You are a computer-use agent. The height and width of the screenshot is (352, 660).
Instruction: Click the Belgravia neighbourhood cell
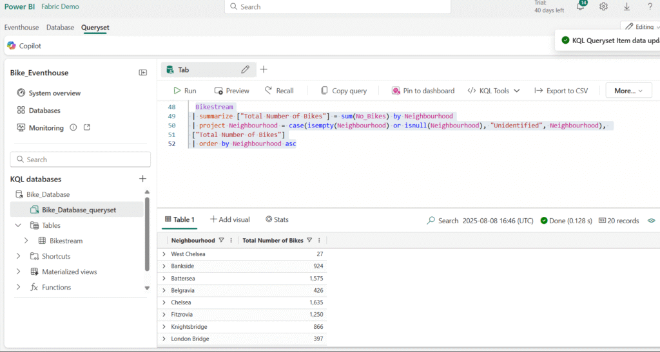coord(182,290)
